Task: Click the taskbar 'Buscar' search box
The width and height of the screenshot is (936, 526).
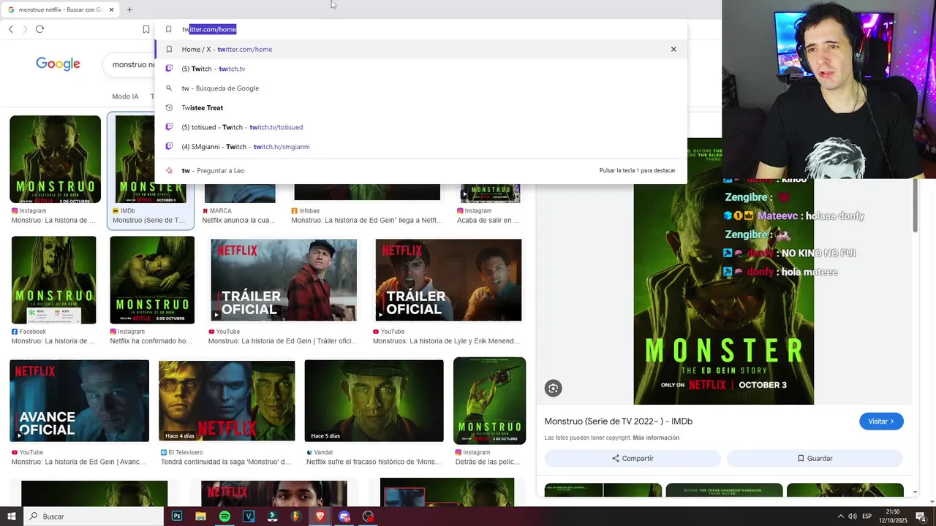Action: 94,517
